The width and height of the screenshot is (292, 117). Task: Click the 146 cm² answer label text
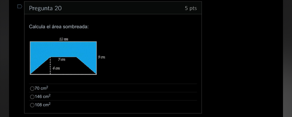[43, 96]
